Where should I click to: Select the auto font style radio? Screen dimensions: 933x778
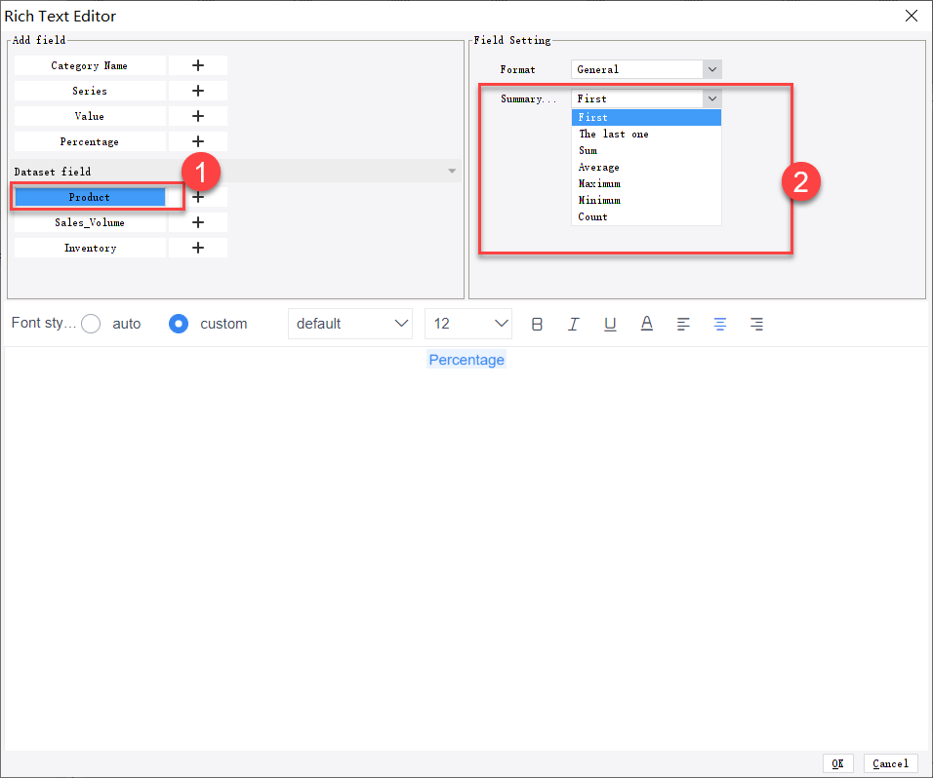pos(91,324)
